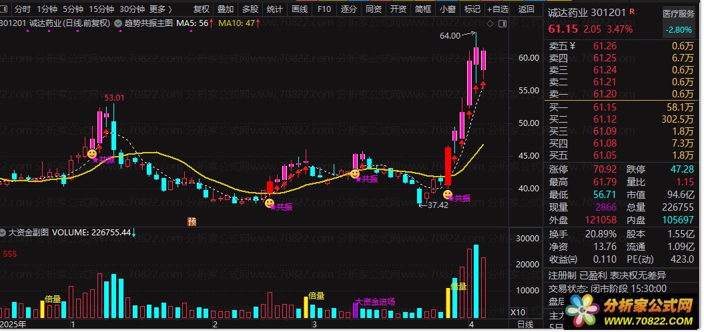Click the 返回 back button
The width and height of the screenshot is (704, 332).
[526, 9]
